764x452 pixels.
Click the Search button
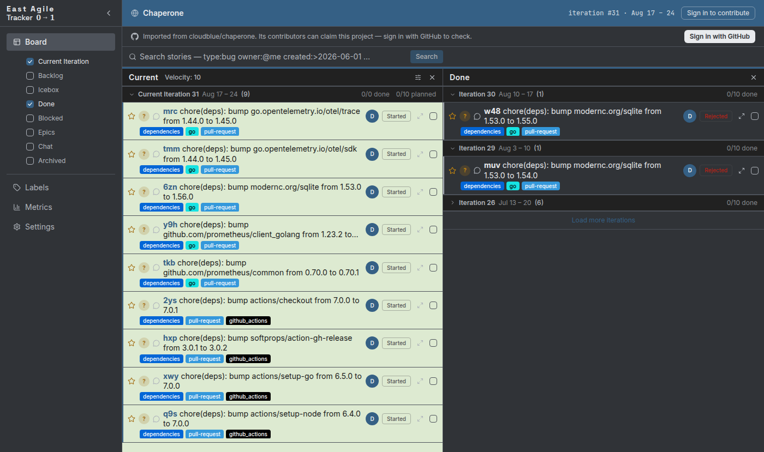[427, 57]
